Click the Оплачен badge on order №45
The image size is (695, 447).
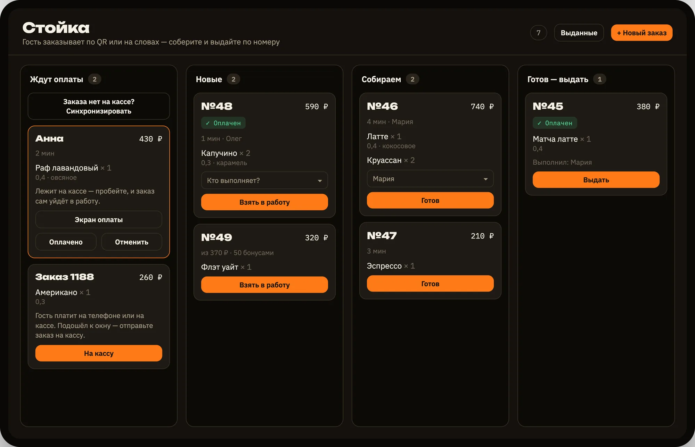555,123
